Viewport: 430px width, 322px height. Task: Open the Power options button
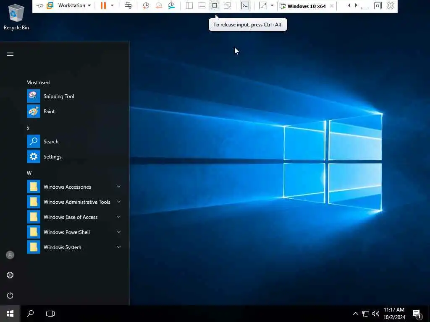click(10, 295)
